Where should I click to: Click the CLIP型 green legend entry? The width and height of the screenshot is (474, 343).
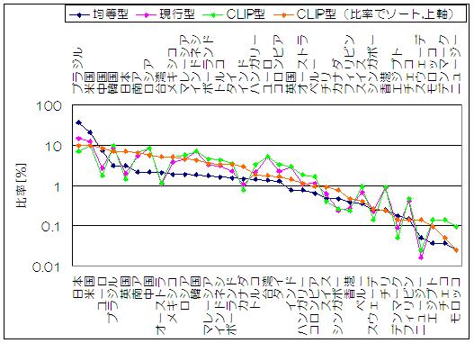[234, 14]
